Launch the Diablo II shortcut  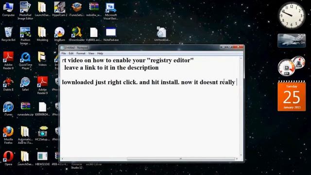(8, 84)
